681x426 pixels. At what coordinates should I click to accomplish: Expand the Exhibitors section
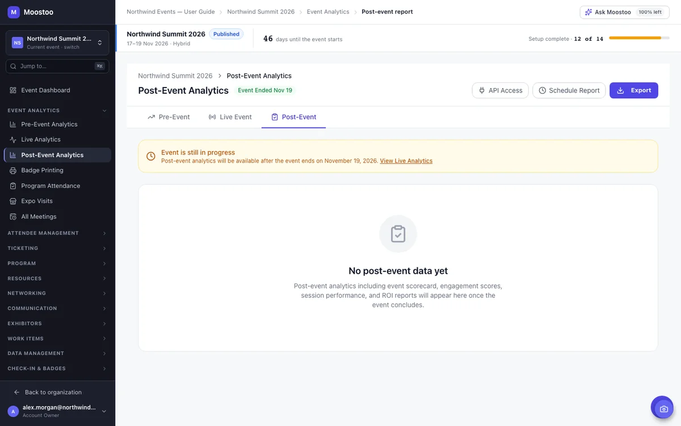[57, 324]
